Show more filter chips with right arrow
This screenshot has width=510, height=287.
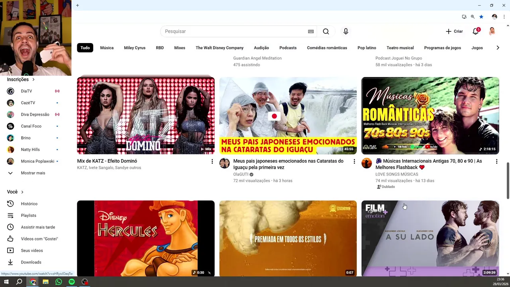[x=498, y=48]
